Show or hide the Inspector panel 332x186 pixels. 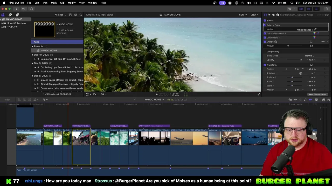point(316,9)
